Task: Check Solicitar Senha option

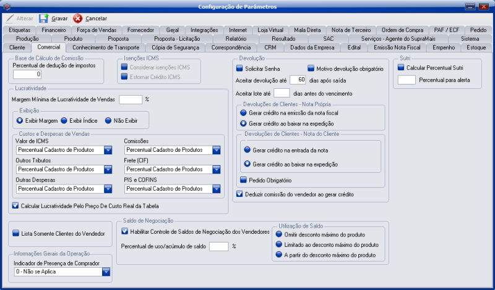Action: (x=239, y=68)
